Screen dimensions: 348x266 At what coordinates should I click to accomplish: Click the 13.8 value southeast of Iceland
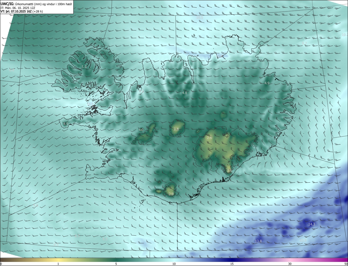click(x=258, y=241)
